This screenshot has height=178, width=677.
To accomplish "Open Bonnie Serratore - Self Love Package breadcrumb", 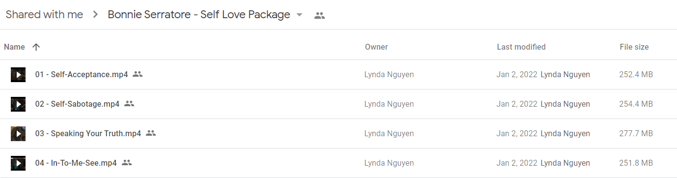I will tap(199, 15).
